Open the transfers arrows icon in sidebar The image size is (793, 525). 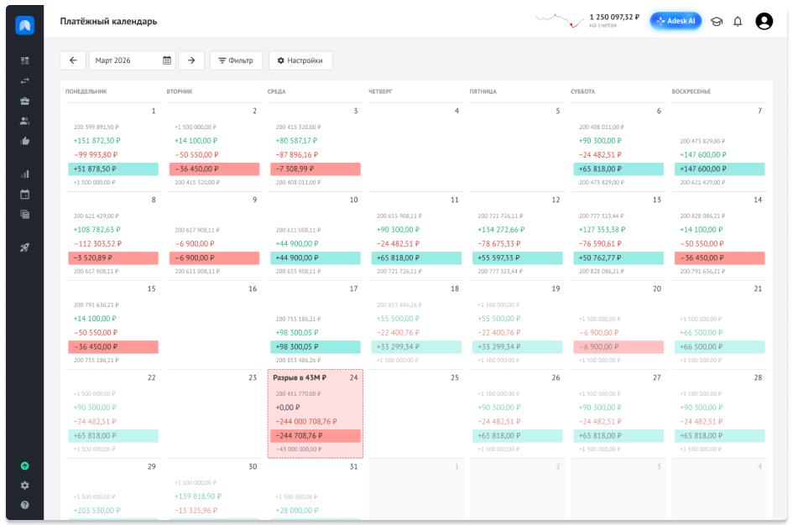pyautogui.click(x=25, y=81)
